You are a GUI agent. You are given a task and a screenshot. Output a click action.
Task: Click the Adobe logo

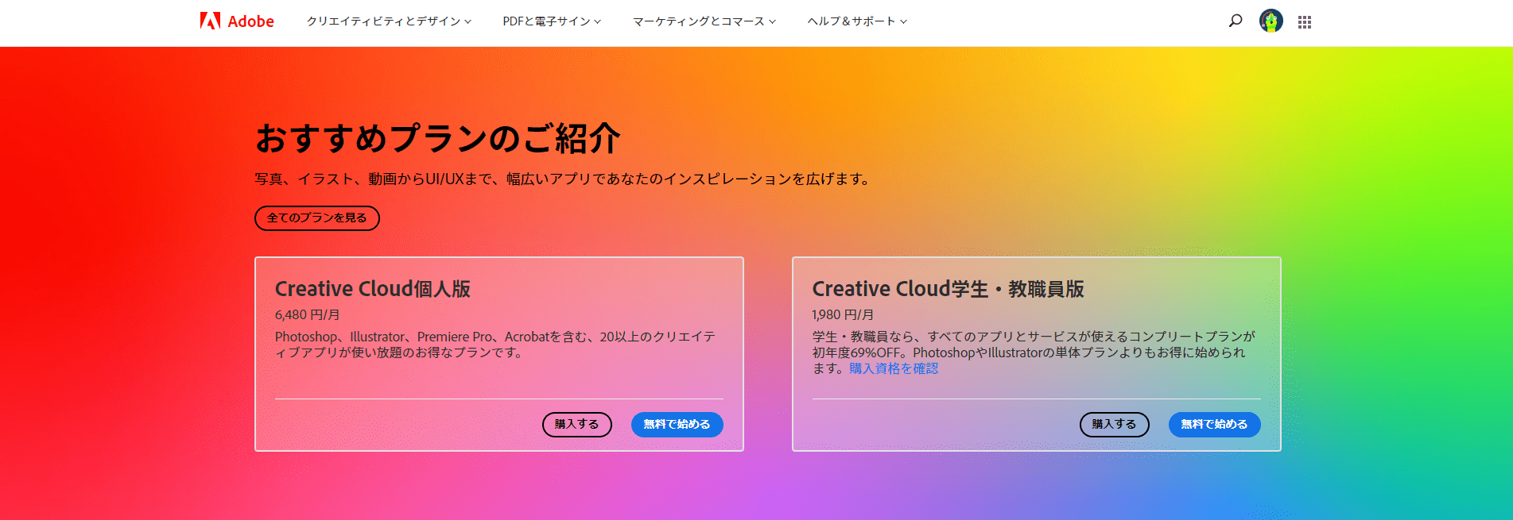click(x=237, y=21)
